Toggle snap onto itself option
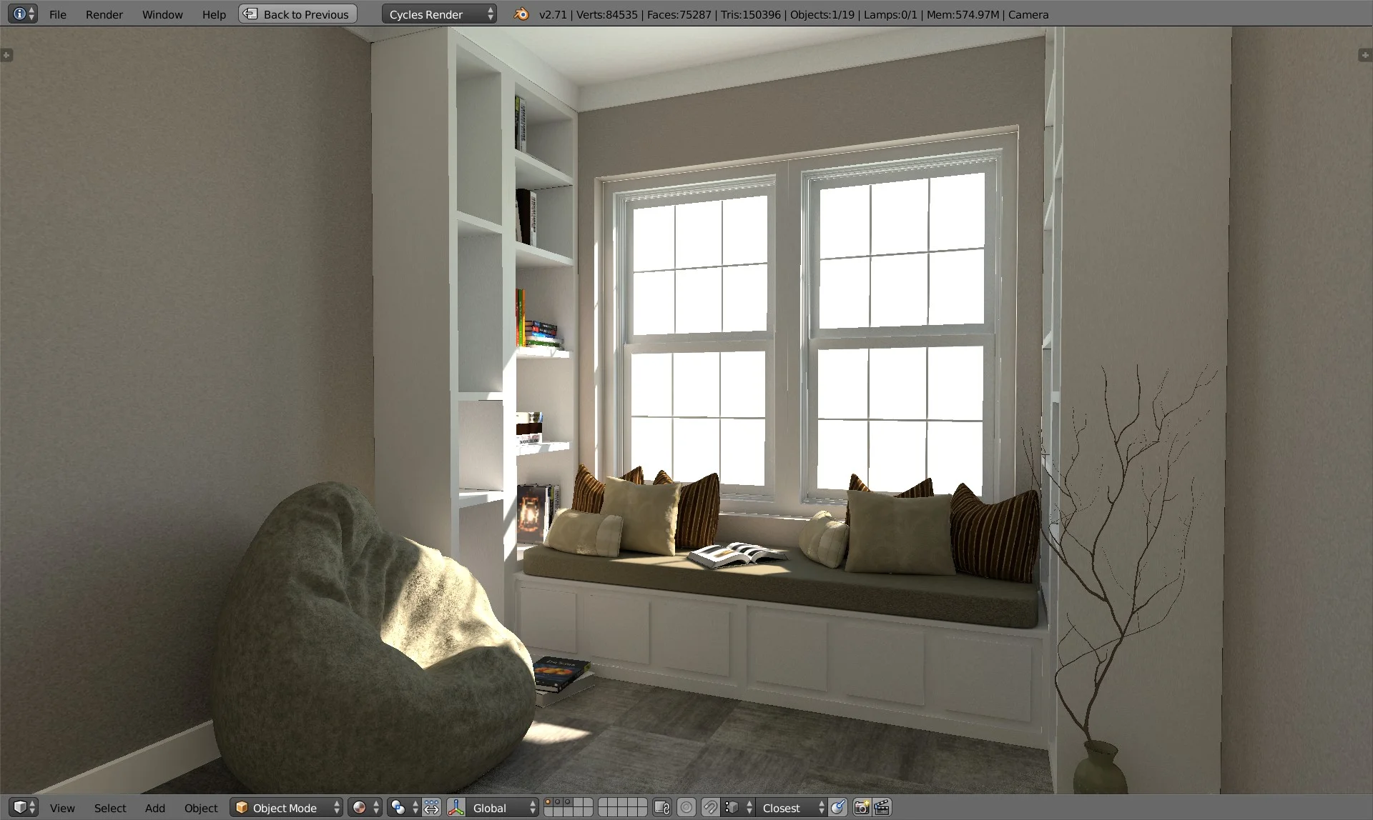Image resolution: width=1373 pixels, height=820 pixels. pos(838,808)
